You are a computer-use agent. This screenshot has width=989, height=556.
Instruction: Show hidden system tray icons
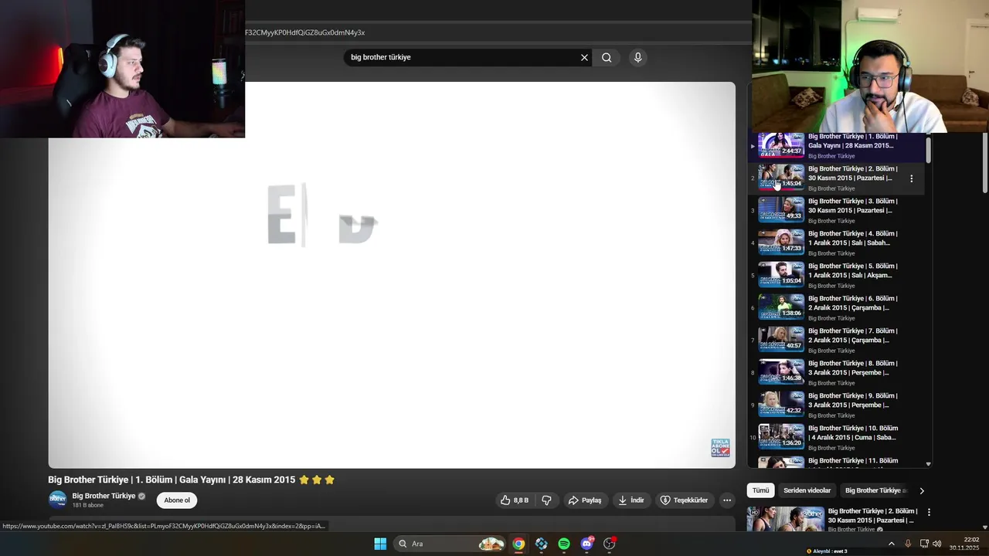[x=891, y=544]
